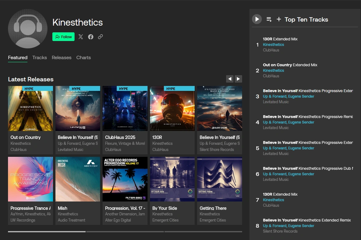Open Progressive Trance Awakening cover
This screenshot has height=240, width=361.
click(x=30, y=179)
